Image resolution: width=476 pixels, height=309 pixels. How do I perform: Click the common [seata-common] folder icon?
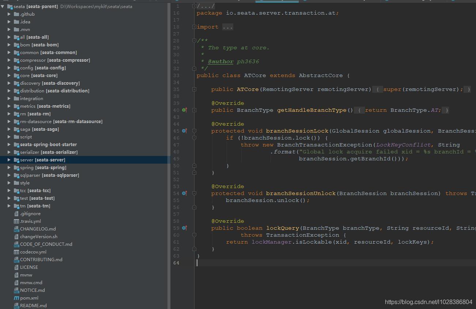coord(16,52)
